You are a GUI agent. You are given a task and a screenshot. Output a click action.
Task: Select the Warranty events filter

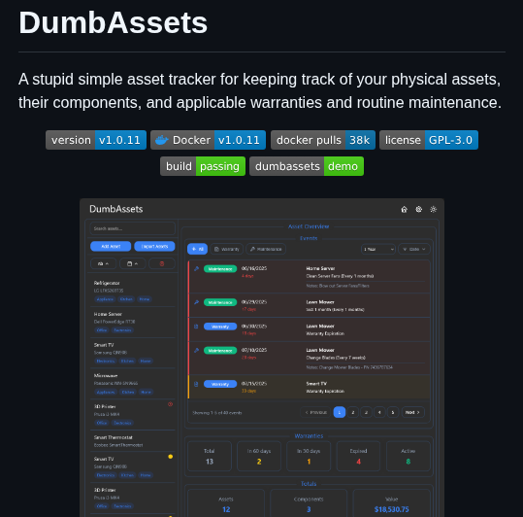point(226,249)
